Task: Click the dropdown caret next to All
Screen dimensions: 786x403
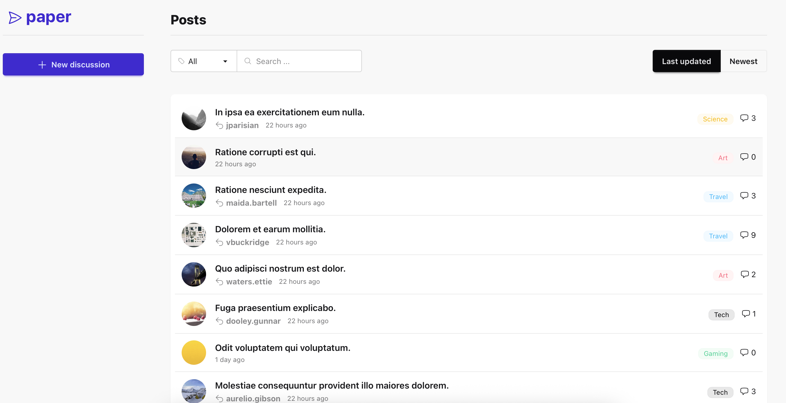Action: 225,62
